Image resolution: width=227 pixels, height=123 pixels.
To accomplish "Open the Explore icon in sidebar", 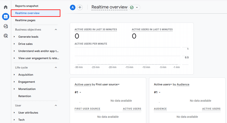I will tap(6, 26).
